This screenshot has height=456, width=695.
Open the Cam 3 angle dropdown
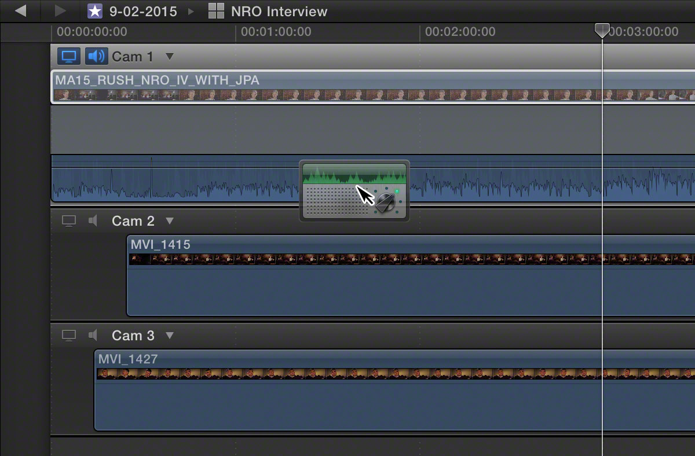(169, 335)
